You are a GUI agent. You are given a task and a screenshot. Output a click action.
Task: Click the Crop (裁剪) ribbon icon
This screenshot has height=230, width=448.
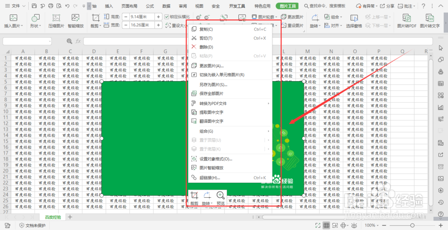point(95,18)
